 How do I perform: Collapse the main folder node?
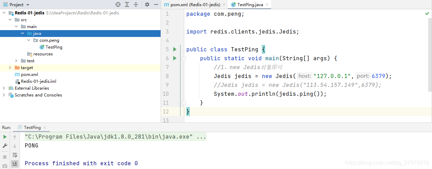16,27
